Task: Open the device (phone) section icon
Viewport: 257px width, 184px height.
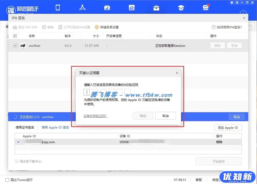Action: [x=58, y=8]
